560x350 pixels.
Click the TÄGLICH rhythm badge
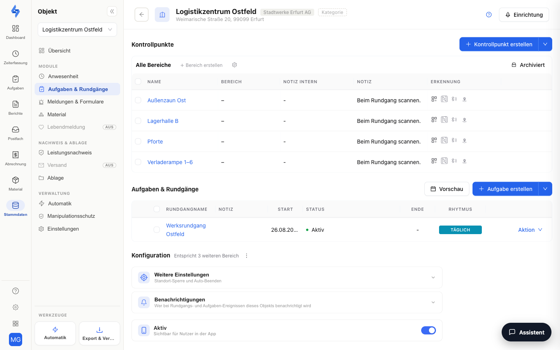460,230
